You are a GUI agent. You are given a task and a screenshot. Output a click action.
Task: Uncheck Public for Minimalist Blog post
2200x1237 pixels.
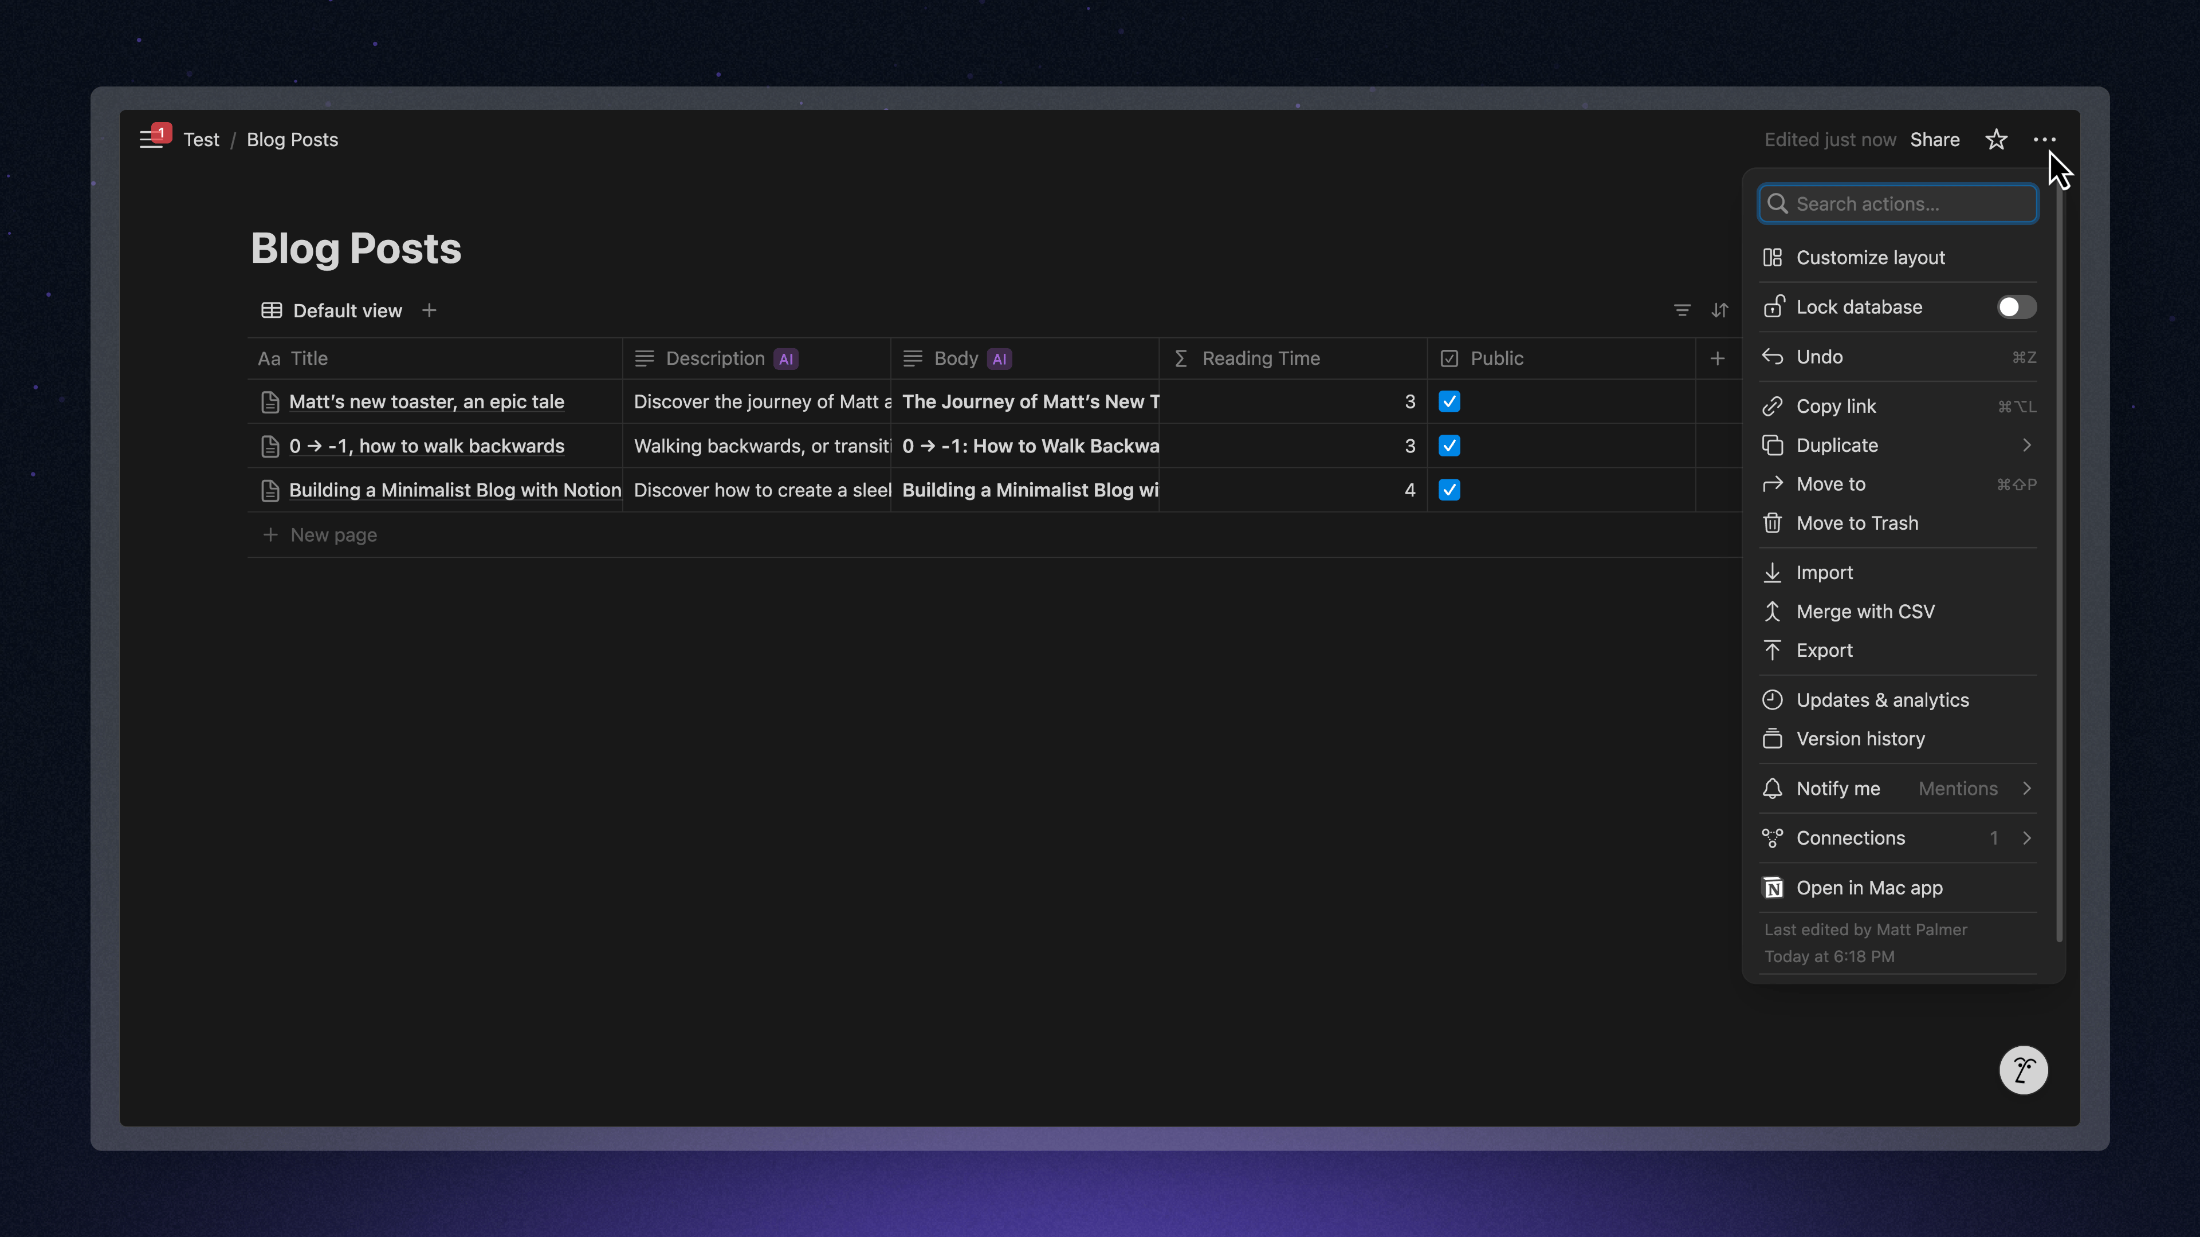pyautogui.click(x=1449, y=490)
